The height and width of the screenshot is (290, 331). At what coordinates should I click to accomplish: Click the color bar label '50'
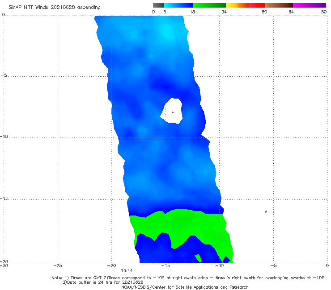[x=264, y=12]
